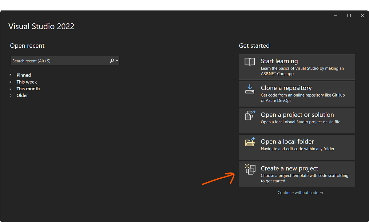Expand the Pinned section

11,75
